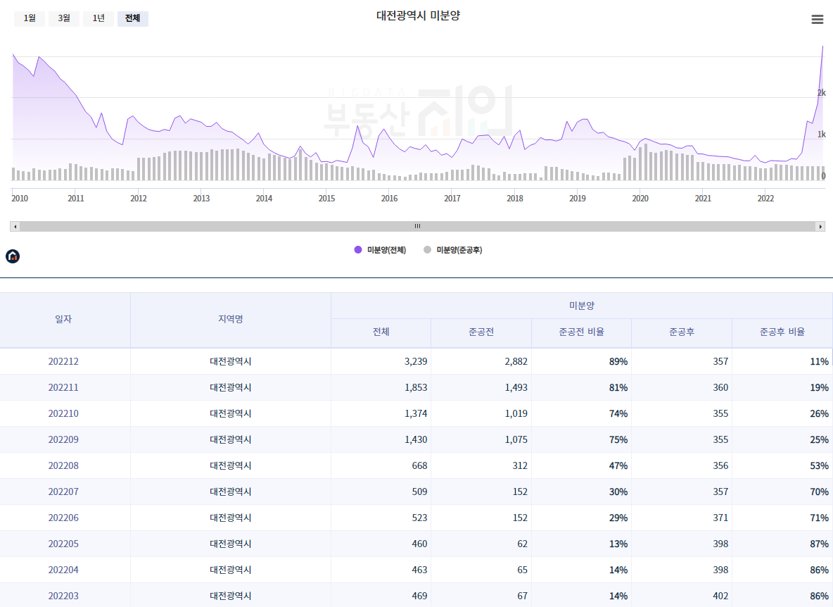Click the 47% ratio cell
This screenshot has height=607, width=833.
(582, 465)
